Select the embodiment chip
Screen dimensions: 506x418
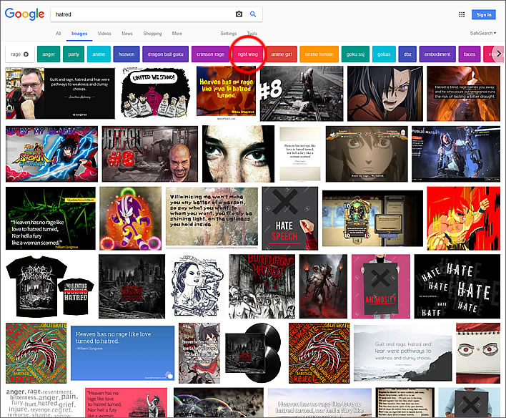click(437, 54)
